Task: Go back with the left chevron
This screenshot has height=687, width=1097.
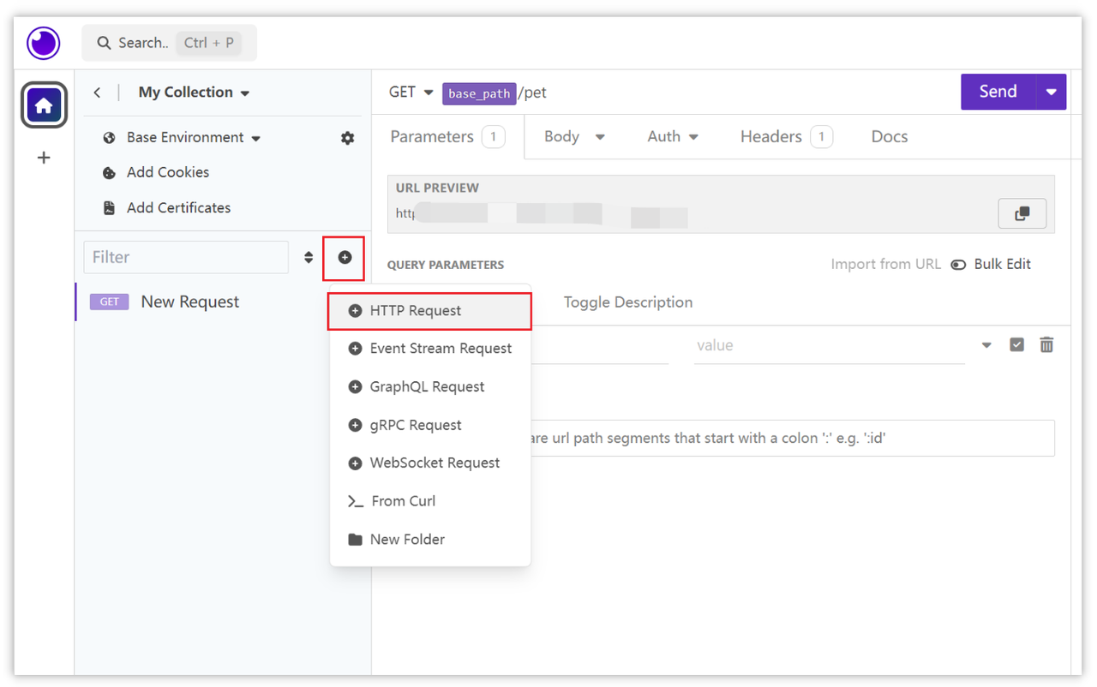Action: pos(97,93)
